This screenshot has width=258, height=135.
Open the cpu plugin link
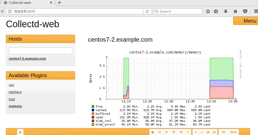point(11,85)
